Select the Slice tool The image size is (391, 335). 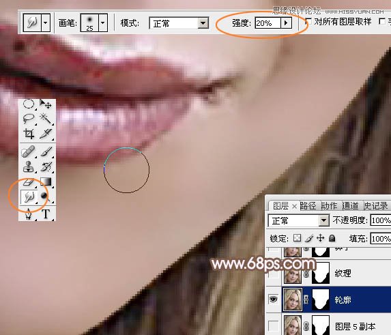tap(46, 134)
